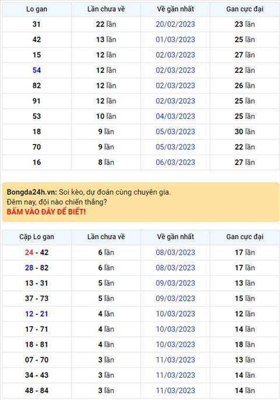Click '30 lần' Gan cực đại for 18
280x400 pixels.
pos(245,131)
